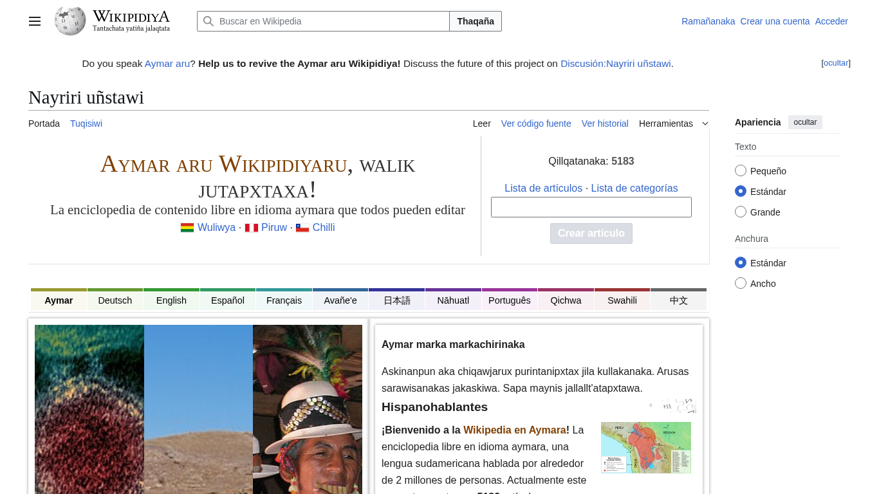The image size is (879, 494).
Task: Select Estándar width option
Action: [741, 262]
